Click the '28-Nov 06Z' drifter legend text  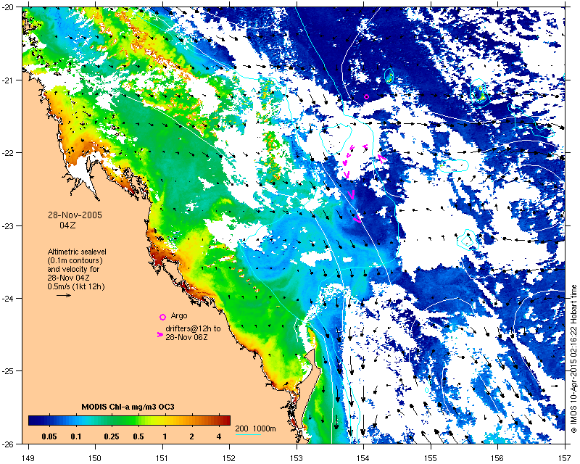(186, 337)
